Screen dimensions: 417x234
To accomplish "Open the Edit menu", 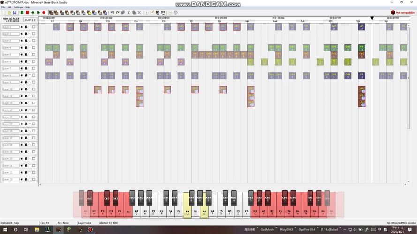I will click(9, 7).
